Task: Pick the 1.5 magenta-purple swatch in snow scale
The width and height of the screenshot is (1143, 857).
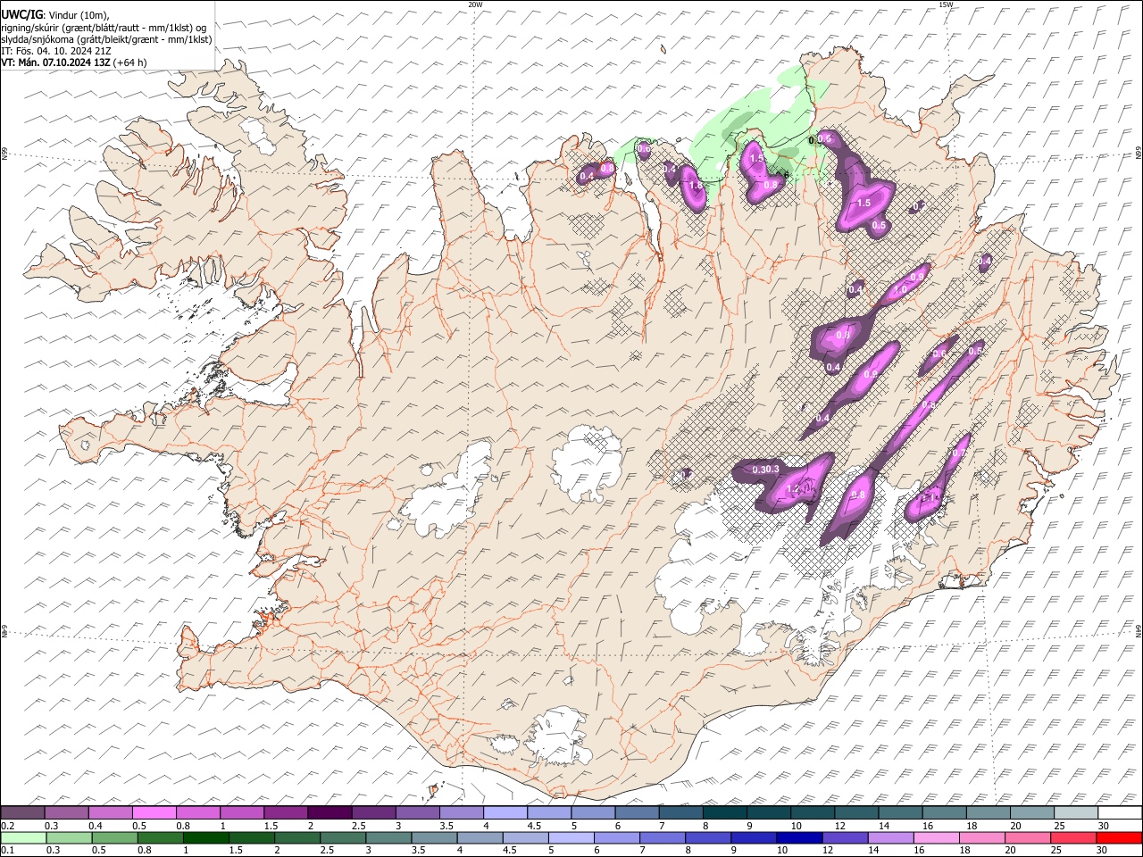Action: pos(286,812)
